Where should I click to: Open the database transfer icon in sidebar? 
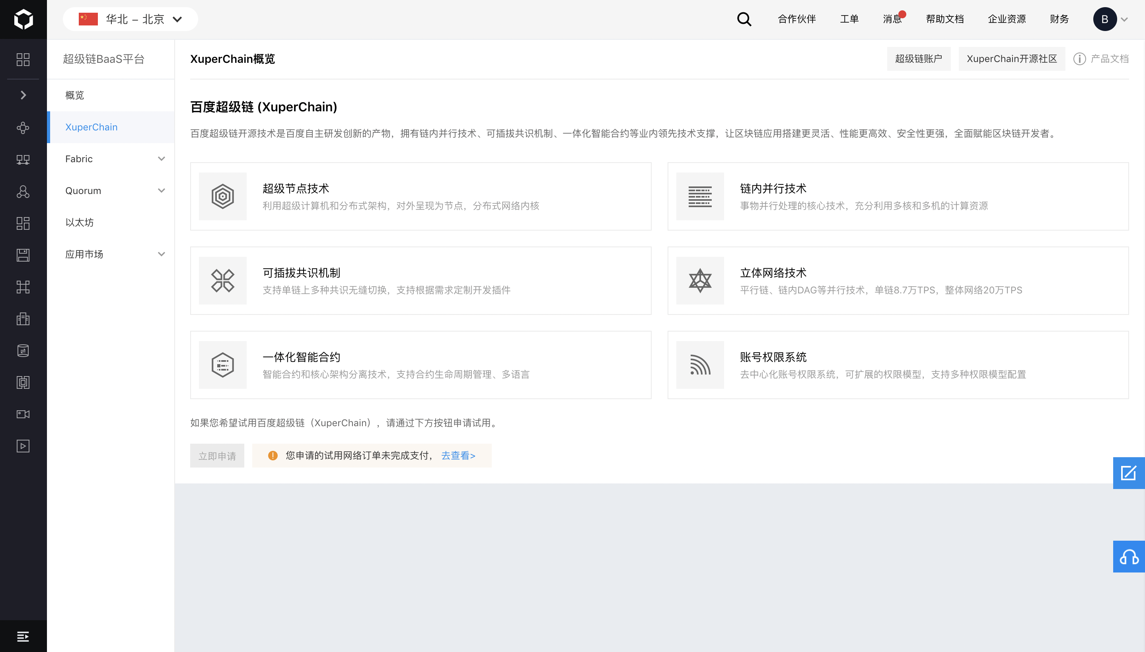23,351
